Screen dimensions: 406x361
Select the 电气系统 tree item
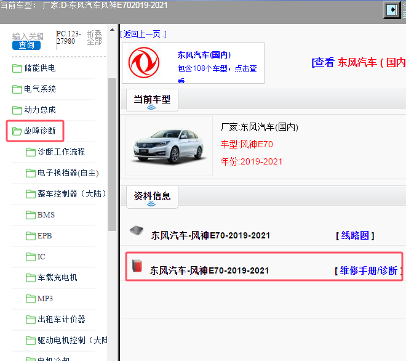click(40, 89)
